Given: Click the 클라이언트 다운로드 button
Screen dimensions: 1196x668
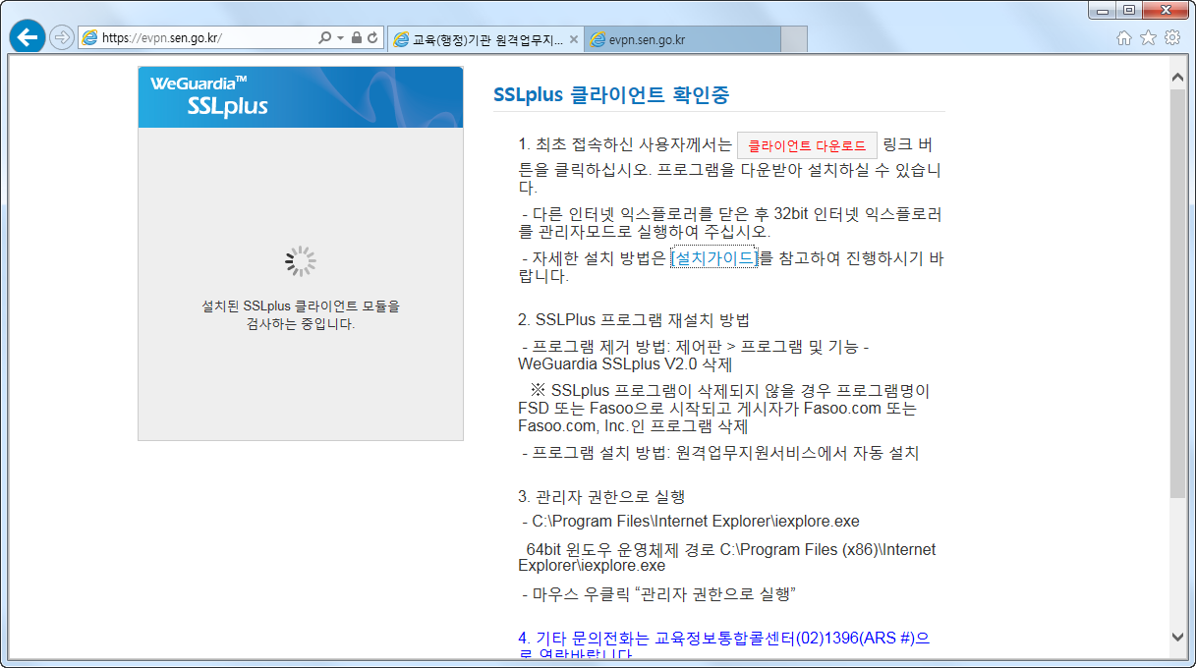Looking at the screenshot, I should point(806,144).
